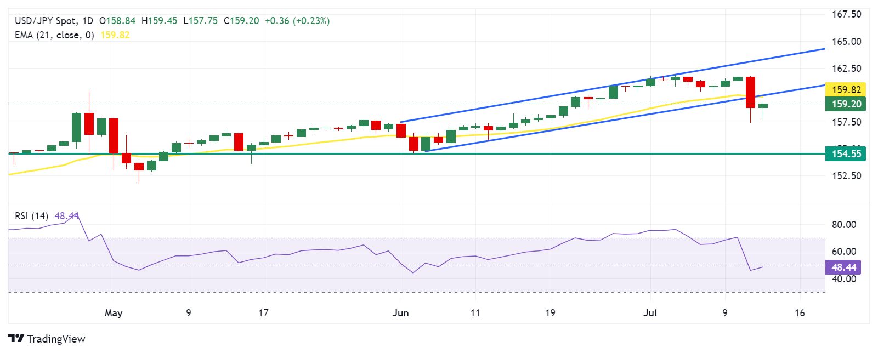Click the purple 48.44 RSI value tag

843,267
